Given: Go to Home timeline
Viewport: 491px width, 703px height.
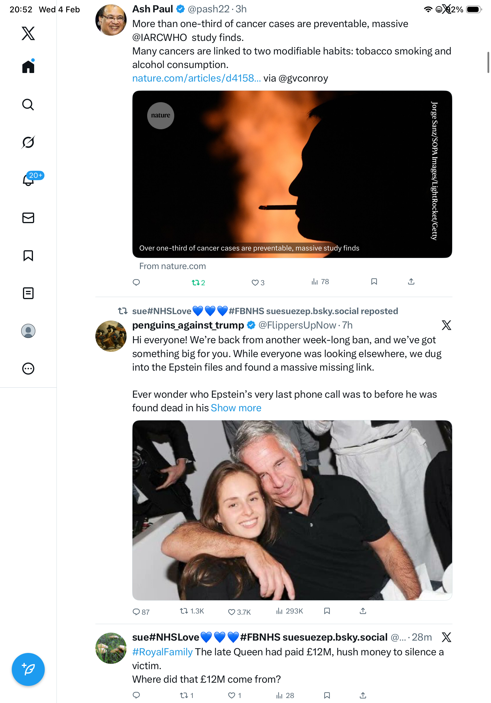Looking at the screenshot, I should [x=28, y=67].
